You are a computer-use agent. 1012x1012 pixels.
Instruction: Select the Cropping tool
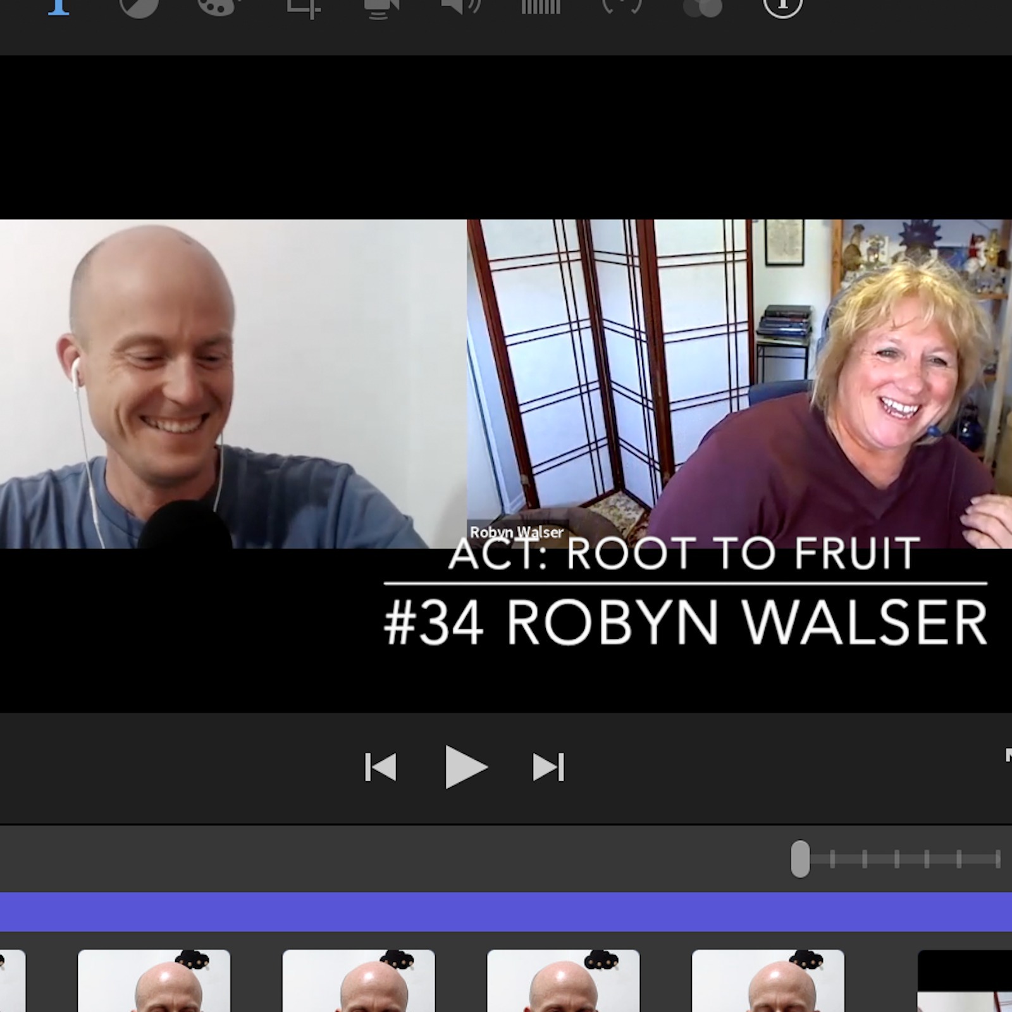tap(304, 6)
